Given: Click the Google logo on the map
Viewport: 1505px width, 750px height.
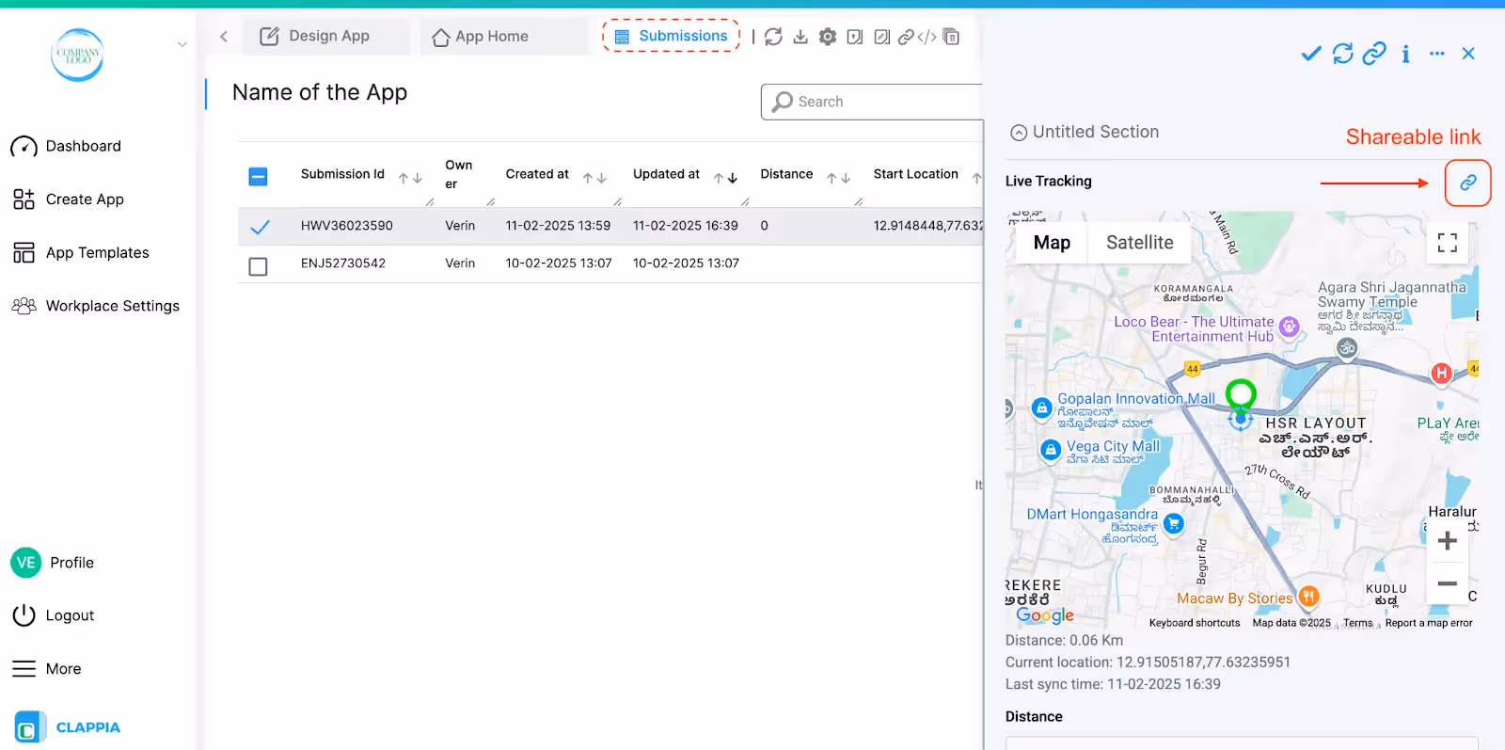Looking at the screenshot, I should [x=1045, y=615].
